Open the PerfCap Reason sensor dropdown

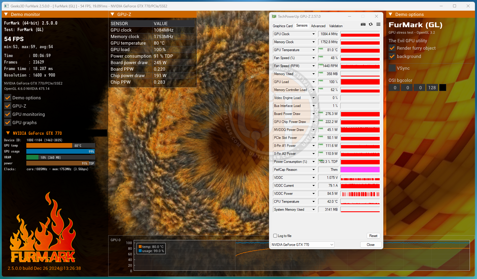(313, 170)
